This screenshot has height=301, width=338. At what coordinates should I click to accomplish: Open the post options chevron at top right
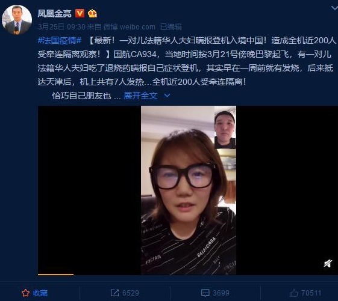[334, 8]
